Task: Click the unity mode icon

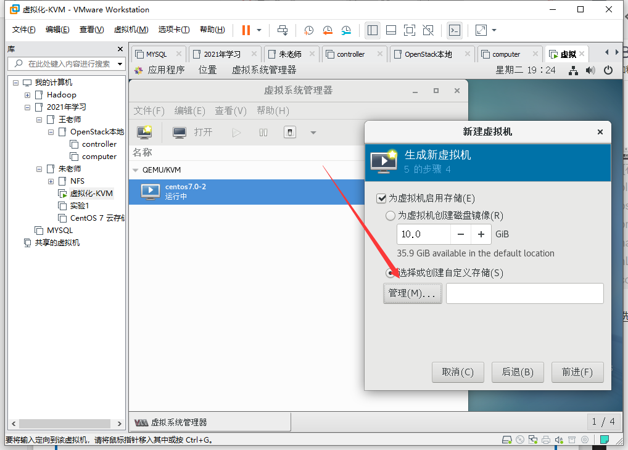Action: 428,30
